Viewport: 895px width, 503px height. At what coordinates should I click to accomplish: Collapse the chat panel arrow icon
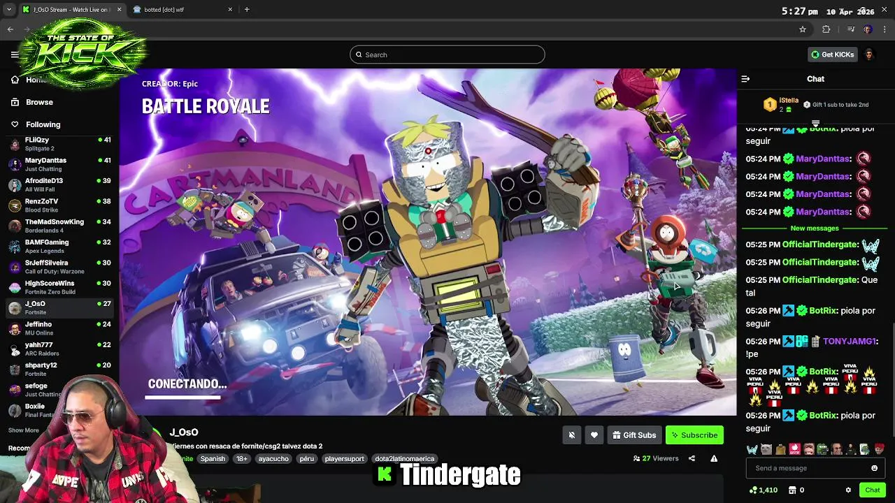coord(745,79)
